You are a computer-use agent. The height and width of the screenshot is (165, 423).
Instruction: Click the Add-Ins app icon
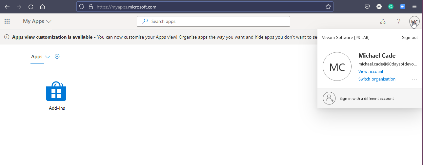click(56, 91)
